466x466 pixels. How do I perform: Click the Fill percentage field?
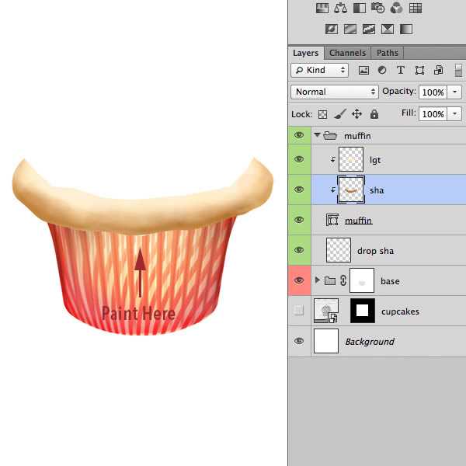[432, 114]
